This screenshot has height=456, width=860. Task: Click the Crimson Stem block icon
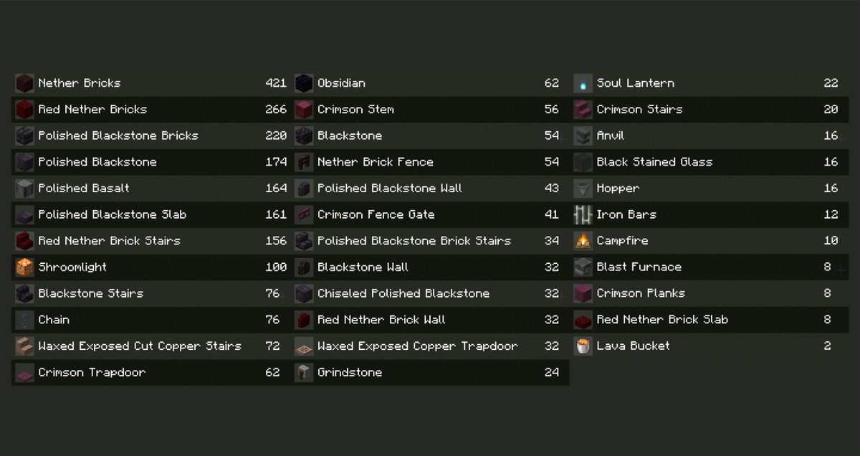304,110
